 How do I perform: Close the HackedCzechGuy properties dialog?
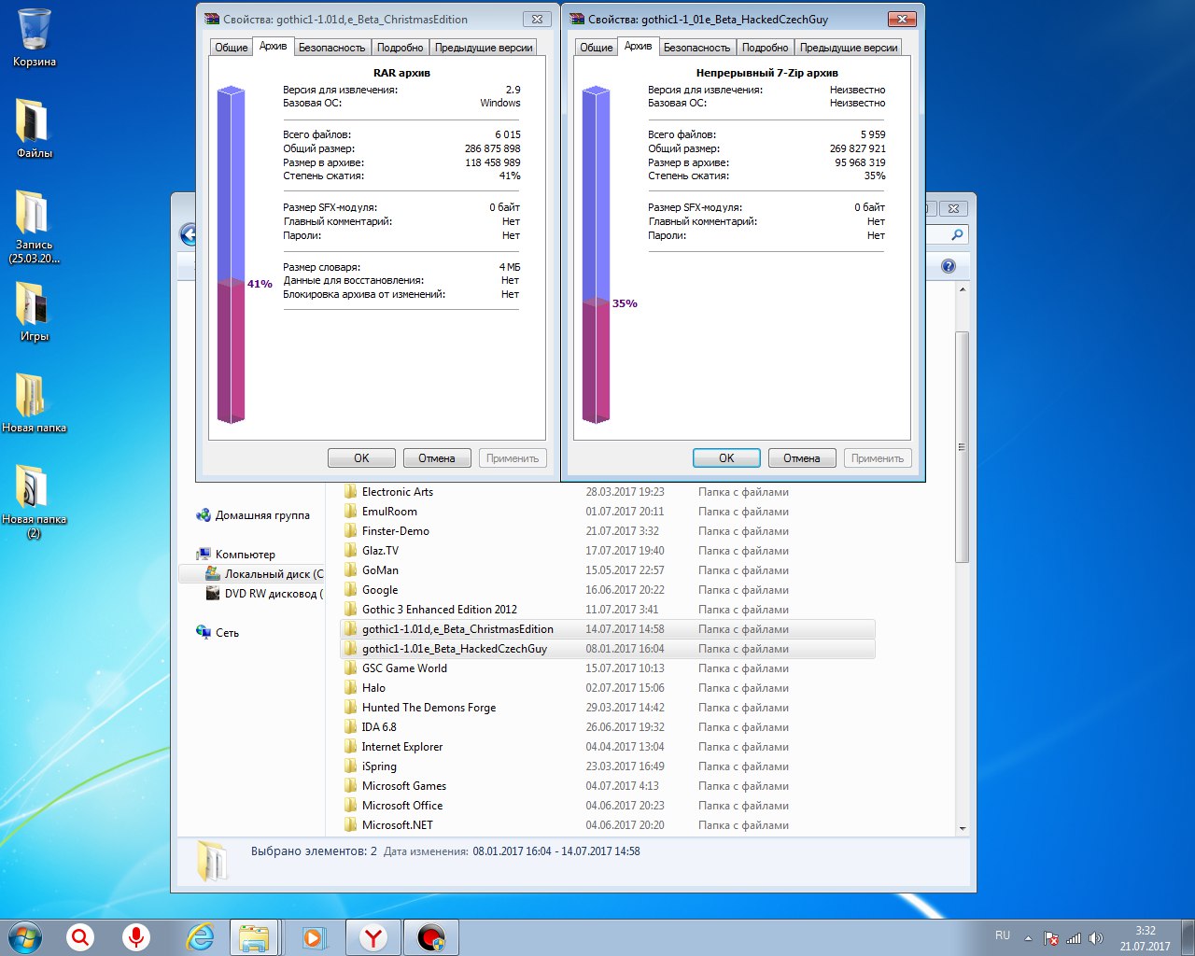pos(901,19)
